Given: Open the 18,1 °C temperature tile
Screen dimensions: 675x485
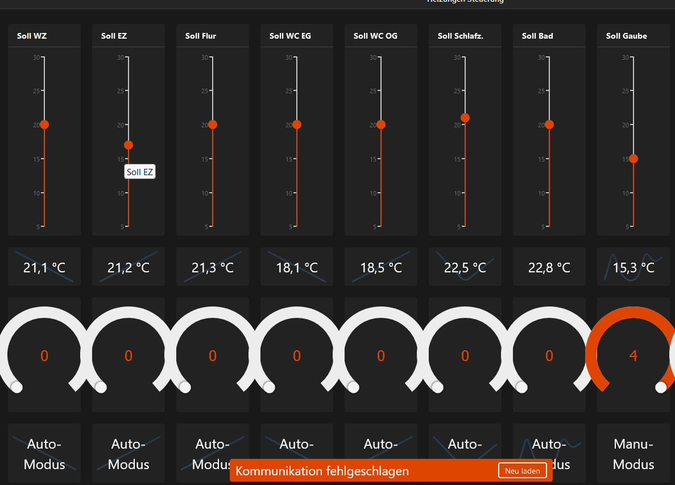Looking at the screenshot, I should click(297, 267).
